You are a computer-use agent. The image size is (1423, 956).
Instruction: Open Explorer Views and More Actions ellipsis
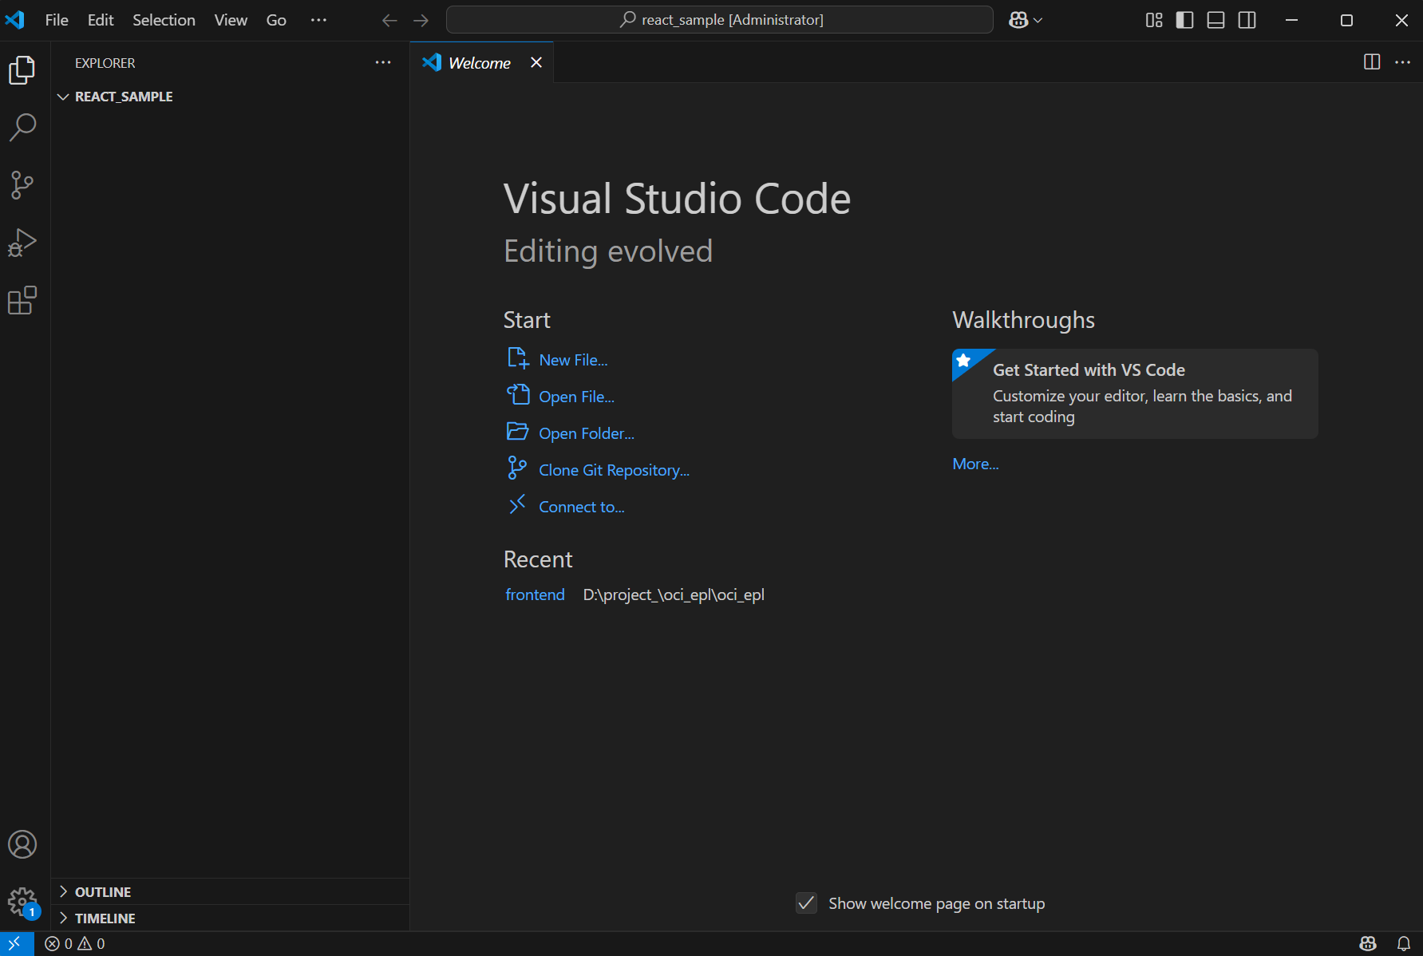pos(383,62)
